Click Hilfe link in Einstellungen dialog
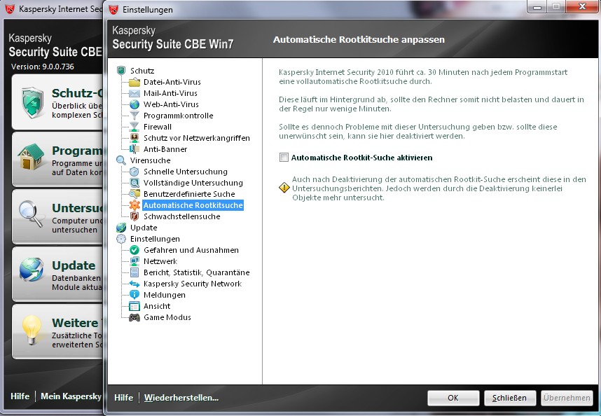The image size is (601, 416). (123, 398)
